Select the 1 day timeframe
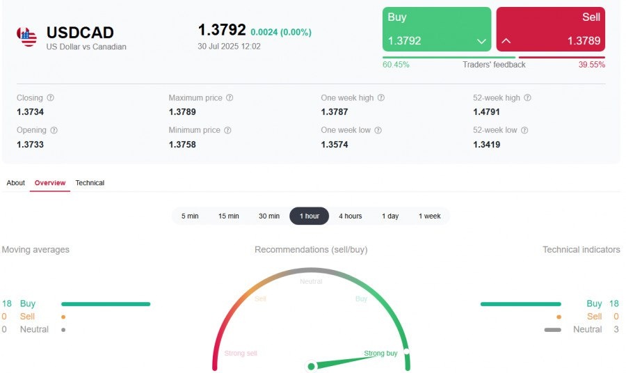 [390, 216]
